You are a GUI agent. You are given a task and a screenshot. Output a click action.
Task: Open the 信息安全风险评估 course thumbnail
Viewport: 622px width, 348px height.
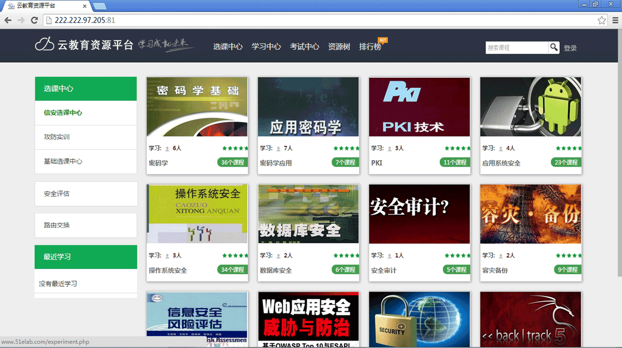pyautogui.click(x=197, y=319)
